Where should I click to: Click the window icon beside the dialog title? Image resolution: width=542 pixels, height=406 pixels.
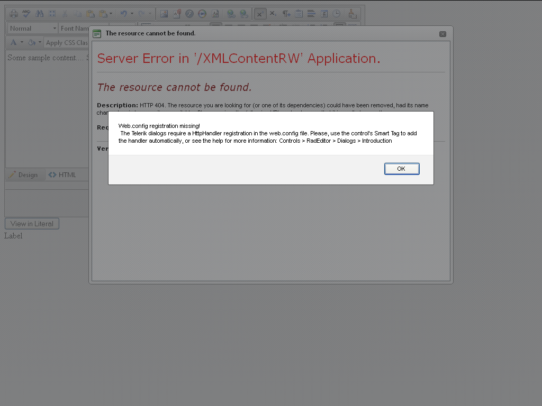[97, 33]
